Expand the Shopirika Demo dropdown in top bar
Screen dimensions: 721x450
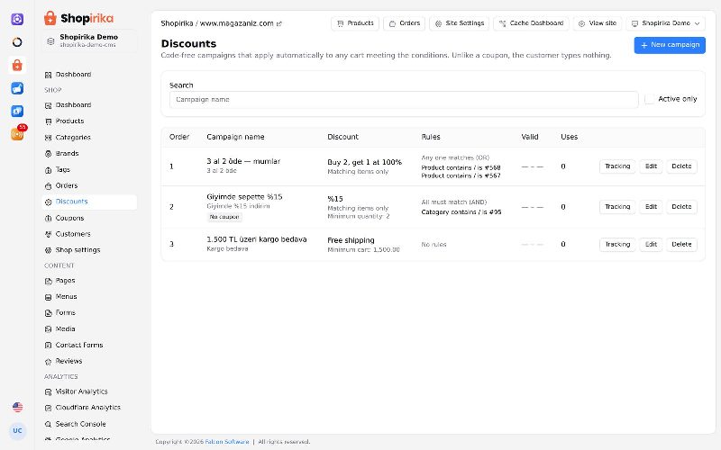665,23
